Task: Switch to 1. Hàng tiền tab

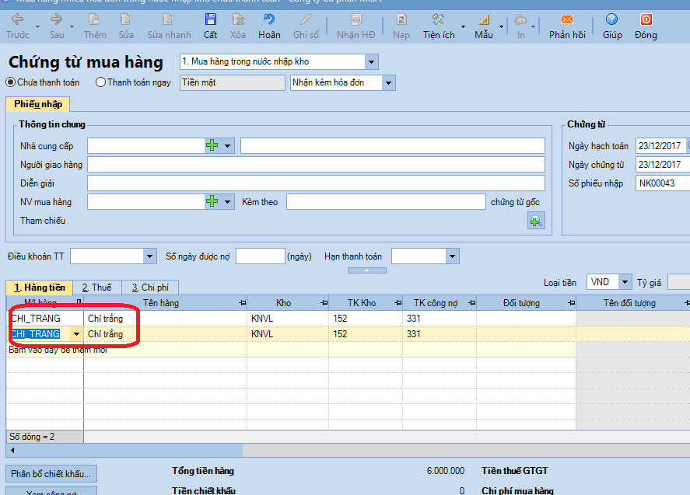Action: [40, 288]
